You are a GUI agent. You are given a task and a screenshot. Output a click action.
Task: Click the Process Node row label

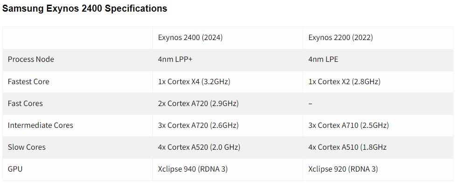click(x=31, y=60)
